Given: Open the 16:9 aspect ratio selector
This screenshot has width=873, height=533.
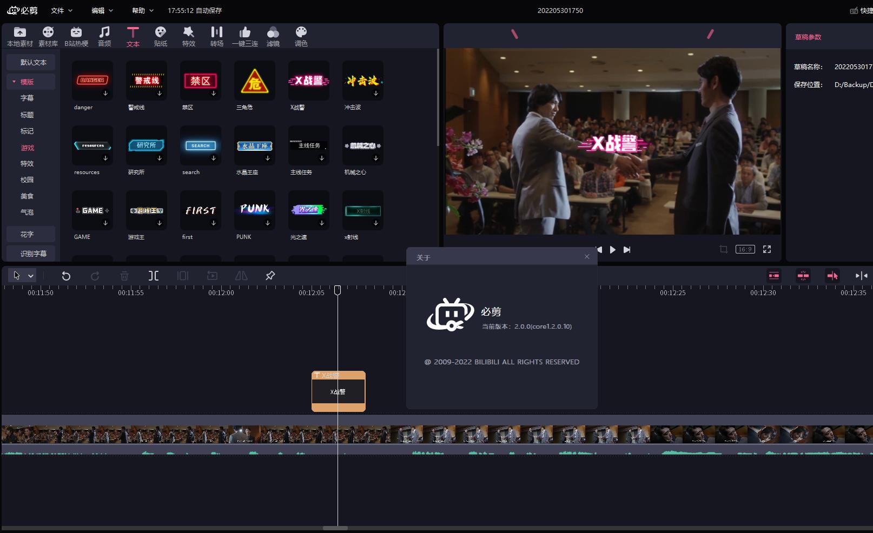Looking at the screenshot, I should tap(745, 249).
